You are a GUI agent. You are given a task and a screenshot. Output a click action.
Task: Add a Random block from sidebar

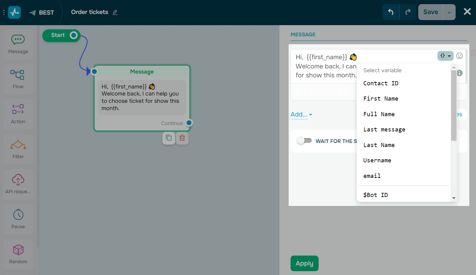tap(18, 255)
